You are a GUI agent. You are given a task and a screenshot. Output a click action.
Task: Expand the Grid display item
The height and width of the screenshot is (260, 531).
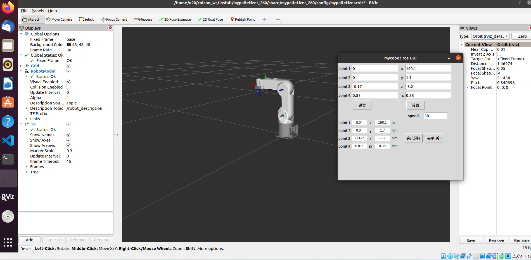(21, 66)
